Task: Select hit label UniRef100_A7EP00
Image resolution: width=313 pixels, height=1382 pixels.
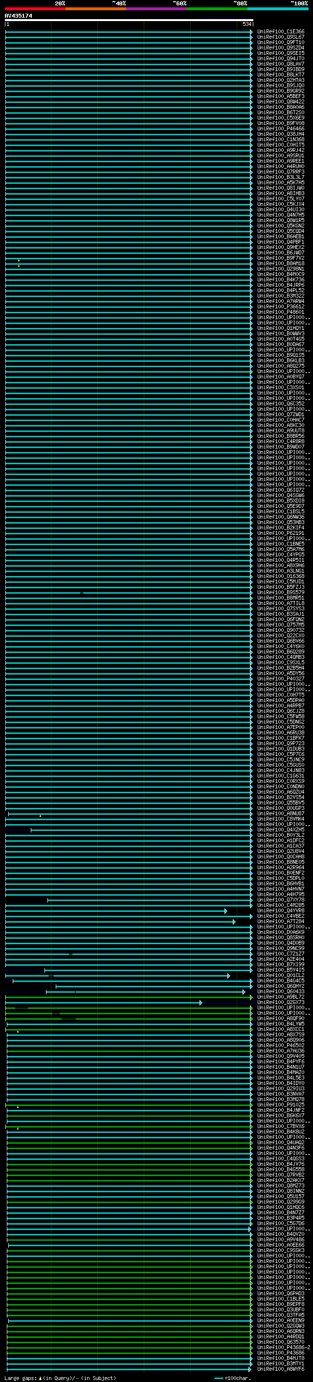Action: [281, 727]
